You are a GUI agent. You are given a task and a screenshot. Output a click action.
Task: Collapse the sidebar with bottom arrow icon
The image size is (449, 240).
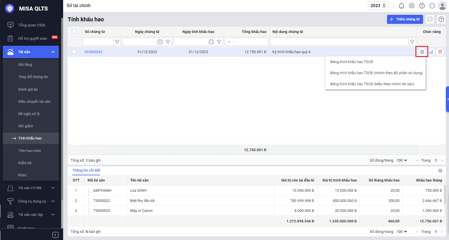pyautogui.click(x=55, y=235)
